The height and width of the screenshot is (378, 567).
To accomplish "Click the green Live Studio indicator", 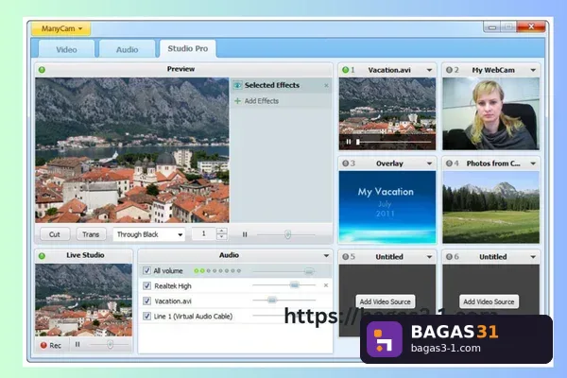I will [x=42, y=256].
